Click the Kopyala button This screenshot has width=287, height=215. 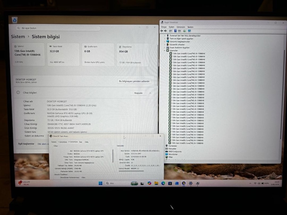(x=138, y=93)
